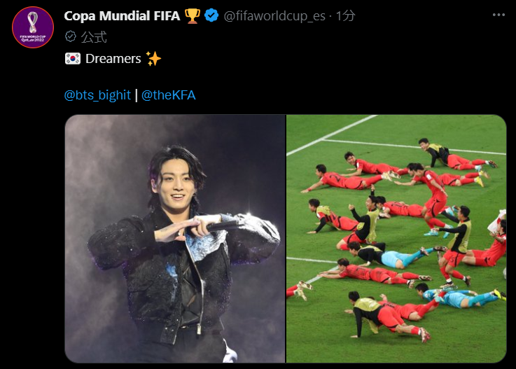Click the dot separator before the timestamp

330,16
